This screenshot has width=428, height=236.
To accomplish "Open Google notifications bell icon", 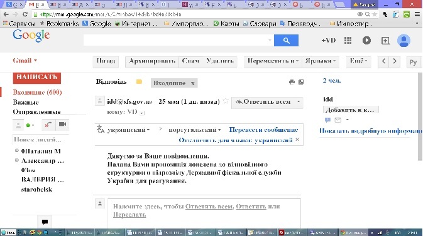I will 366,41.
